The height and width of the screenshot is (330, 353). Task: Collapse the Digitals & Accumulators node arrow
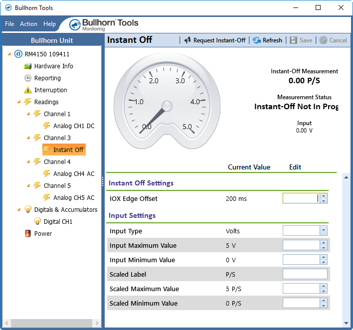pos(19,209)
